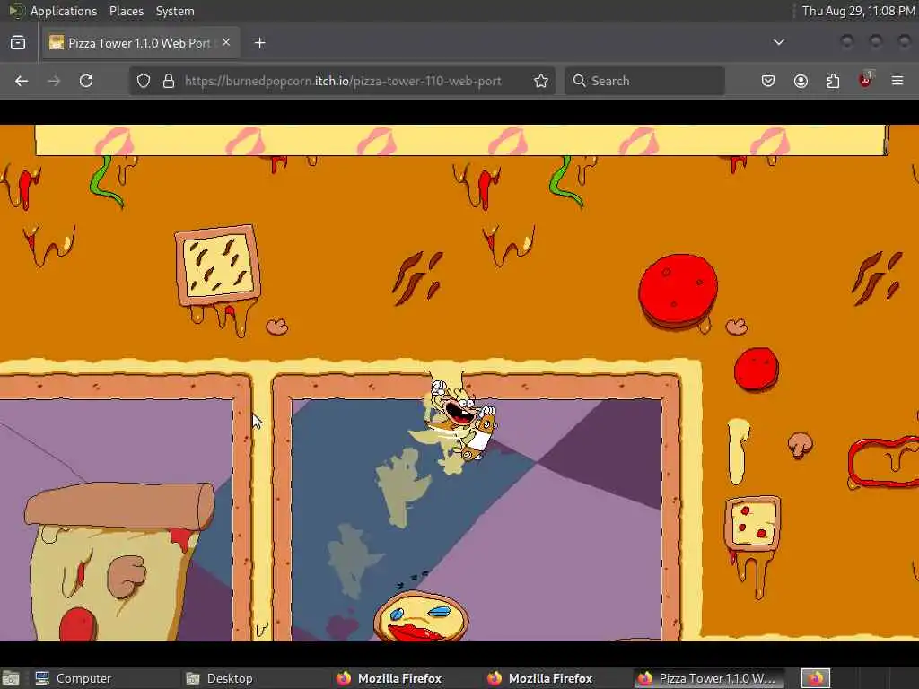Bookmark this page with the star icon
This screenshot has width=919, height=689.
(541, 81)
